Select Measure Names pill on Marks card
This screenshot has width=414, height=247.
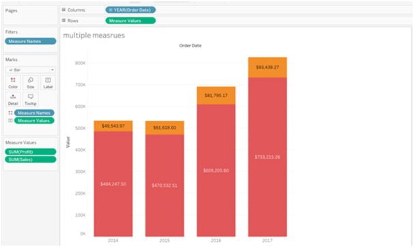(x=34, y=113)
